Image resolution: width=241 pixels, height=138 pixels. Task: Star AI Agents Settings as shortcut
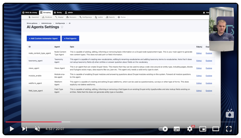pyautogui.click(x=62, y=27)
